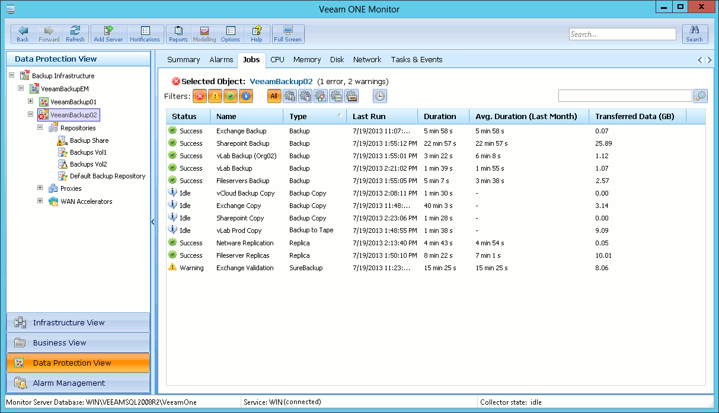Switch to the Summary tab

pyautogui.click(x=184, y=60)
